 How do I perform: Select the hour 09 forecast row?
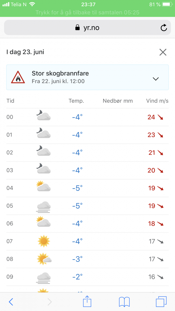tap(87, 277)
